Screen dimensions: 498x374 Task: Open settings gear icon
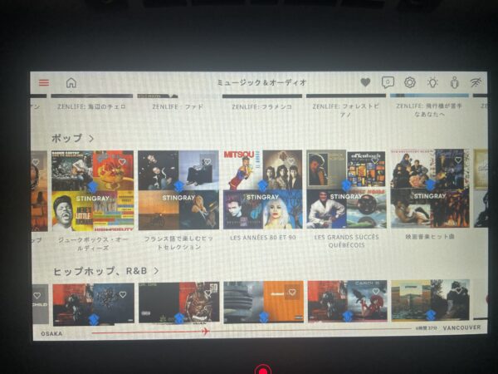[x=410, y=82]
